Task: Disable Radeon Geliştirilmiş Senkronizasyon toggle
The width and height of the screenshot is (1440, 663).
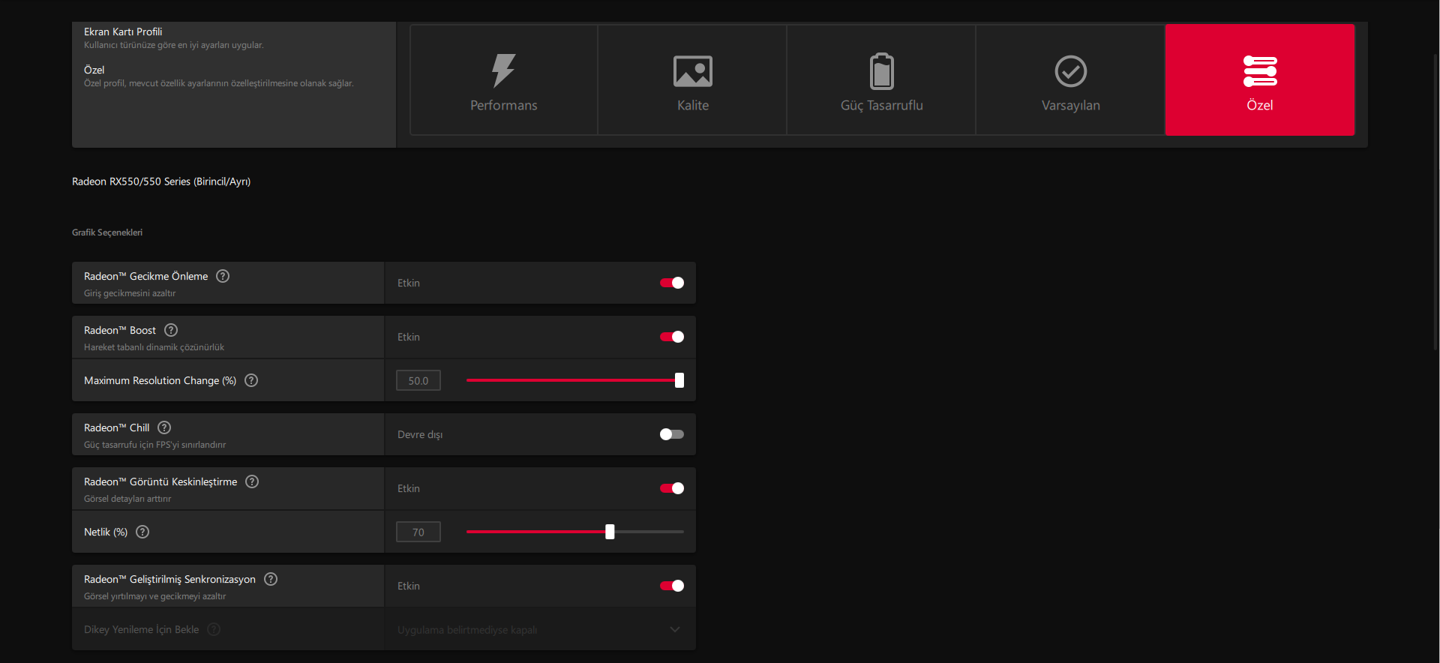Action: 672,586
